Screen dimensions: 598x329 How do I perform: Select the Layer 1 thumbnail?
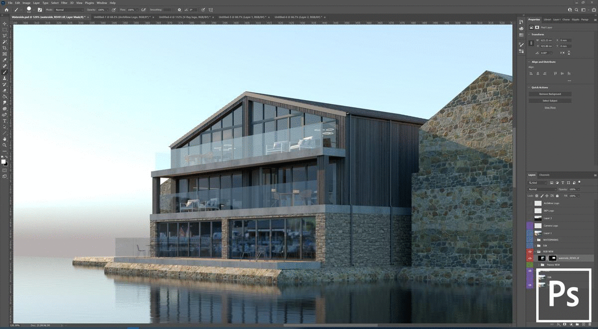tap(538, 233)
